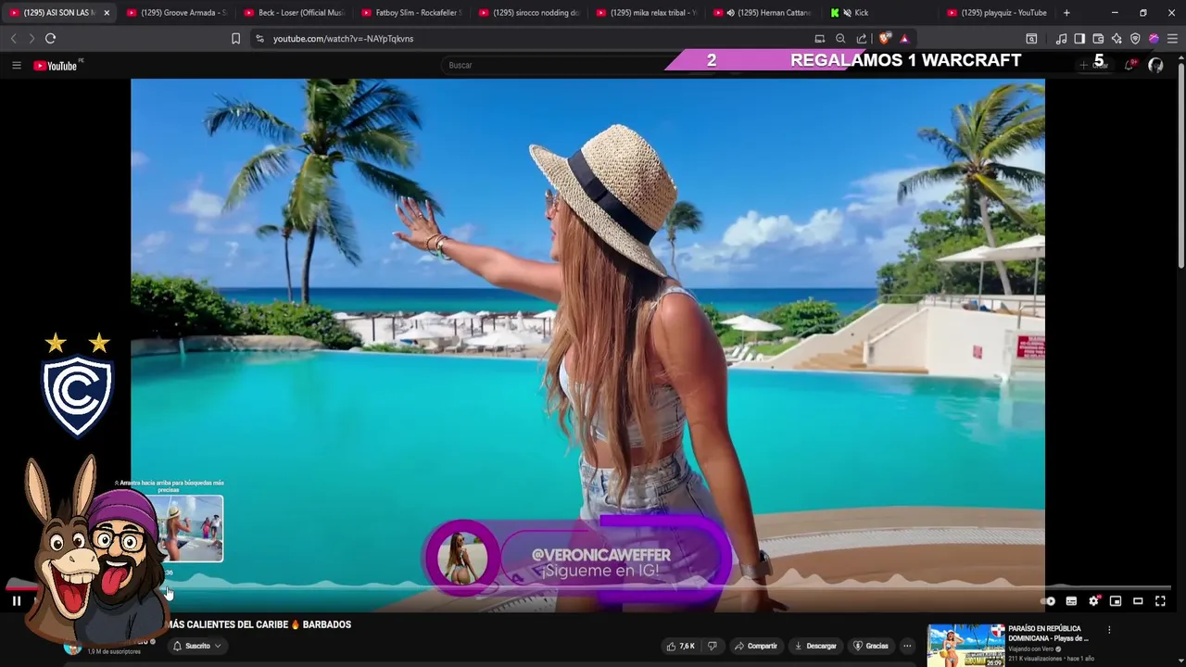Open the Leo AI sparkle icon
The height and width of the screenshot is (667, 1186).
[x=1117, y=39]
